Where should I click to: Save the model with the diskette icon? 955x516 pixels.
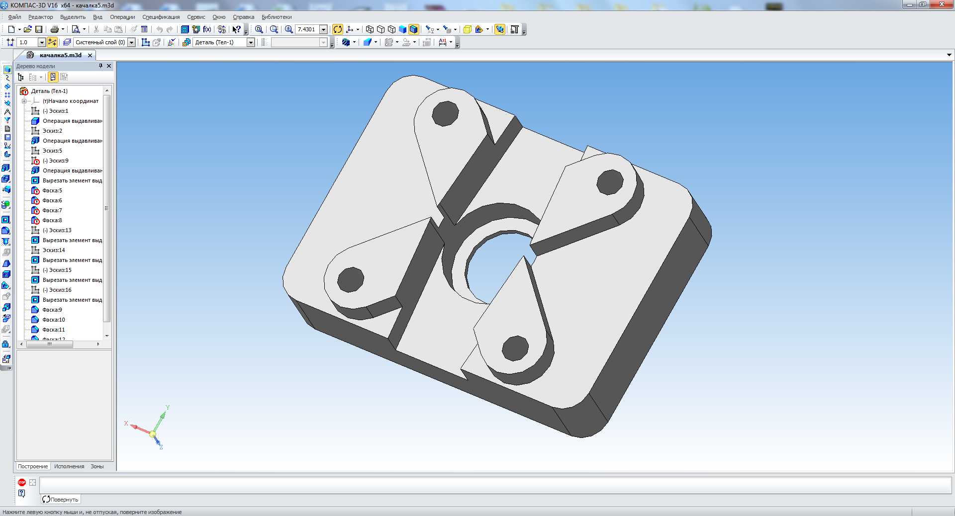(x=39, y=29)
